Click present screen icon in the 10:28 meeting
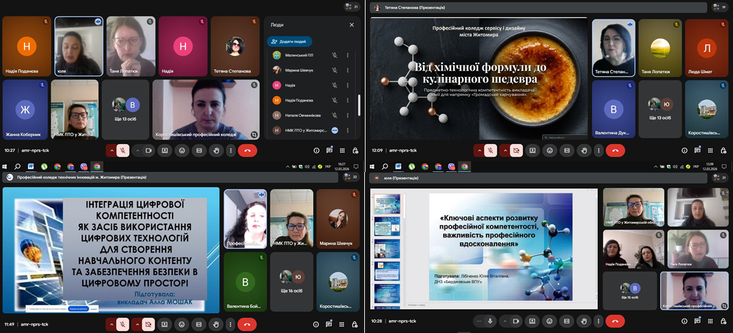The height and width of the screenshot is (333, 733). [532, 321]
